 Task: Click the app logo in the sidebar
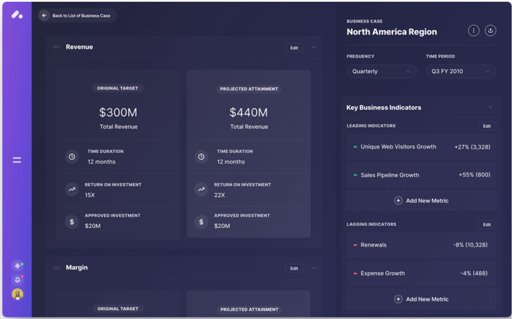pyautogui.click(x=17, y=15)
